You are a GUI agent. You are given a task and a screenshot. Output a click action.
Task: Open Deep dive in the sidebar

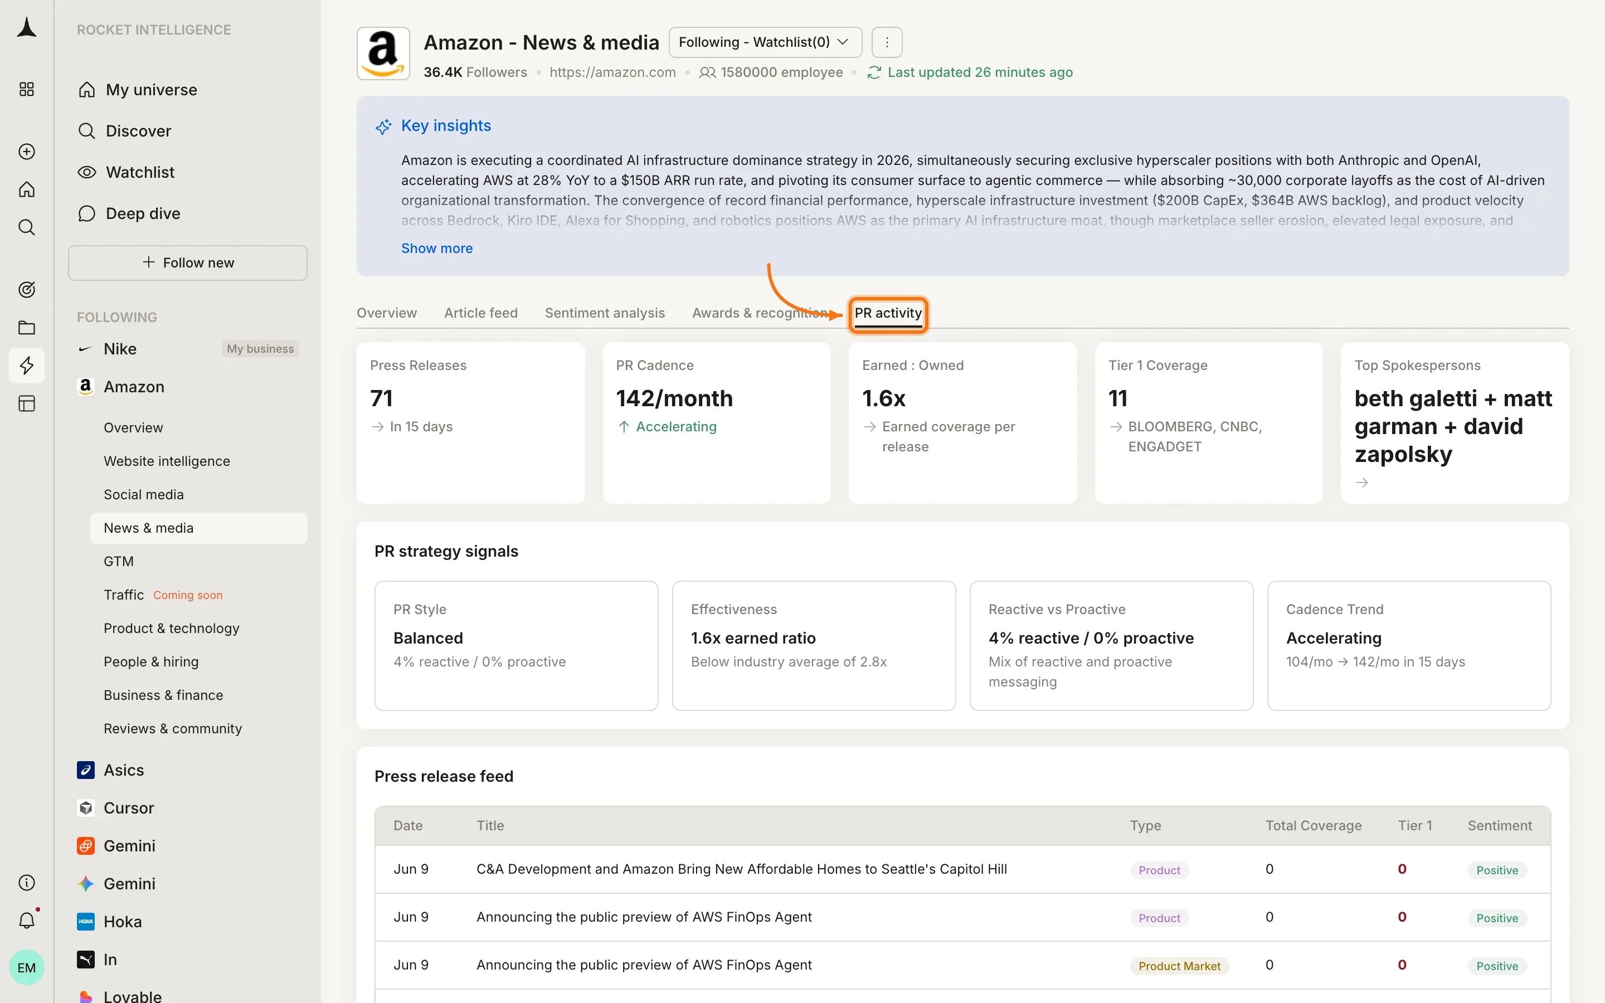[x=129, y=213]
